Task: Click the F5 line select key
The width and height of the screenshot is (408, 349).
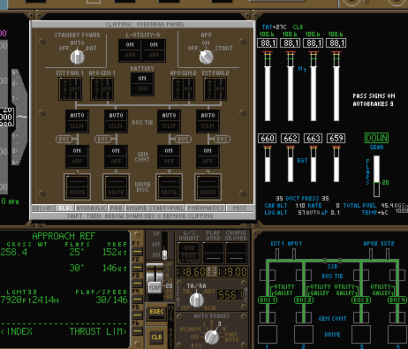Action: click(138, 315)
